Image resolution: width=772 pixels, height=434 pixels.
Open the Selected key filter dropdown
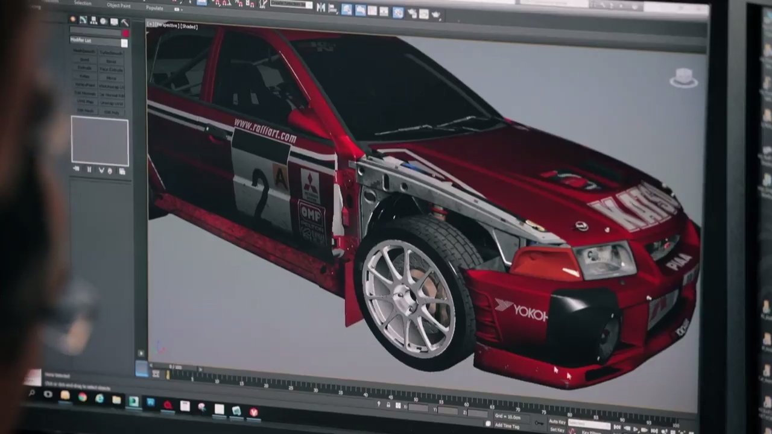(589, 424)
